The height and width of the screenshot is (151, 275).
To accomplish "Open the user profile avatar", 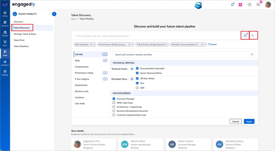I will pyautogui.click(x=268, y=5).
